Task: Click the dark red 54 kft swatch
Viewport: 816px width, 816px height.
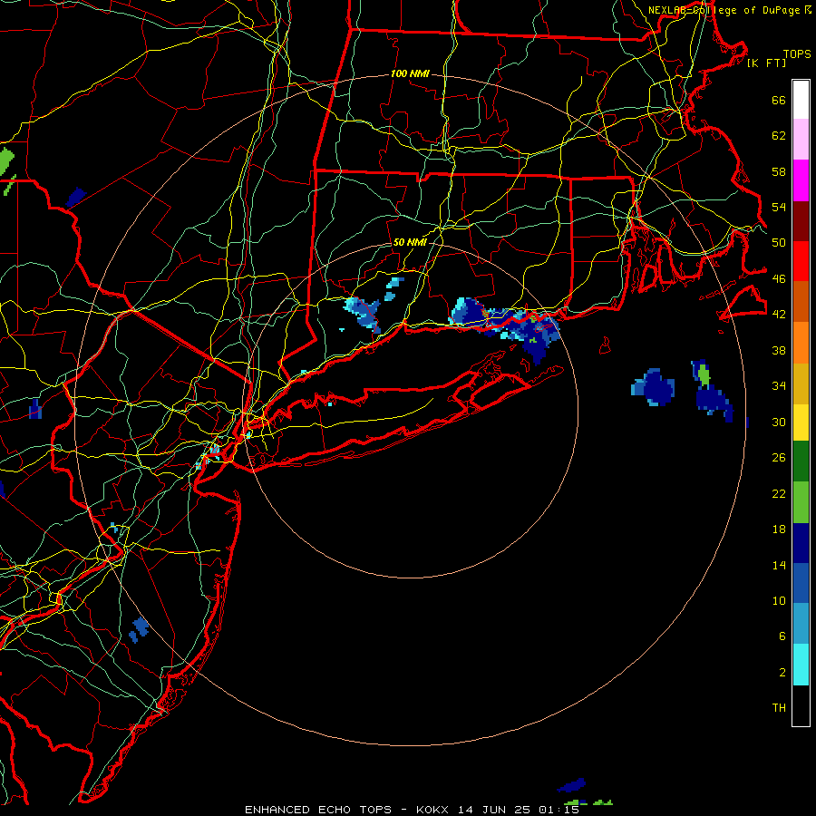Action: point(801,220)
